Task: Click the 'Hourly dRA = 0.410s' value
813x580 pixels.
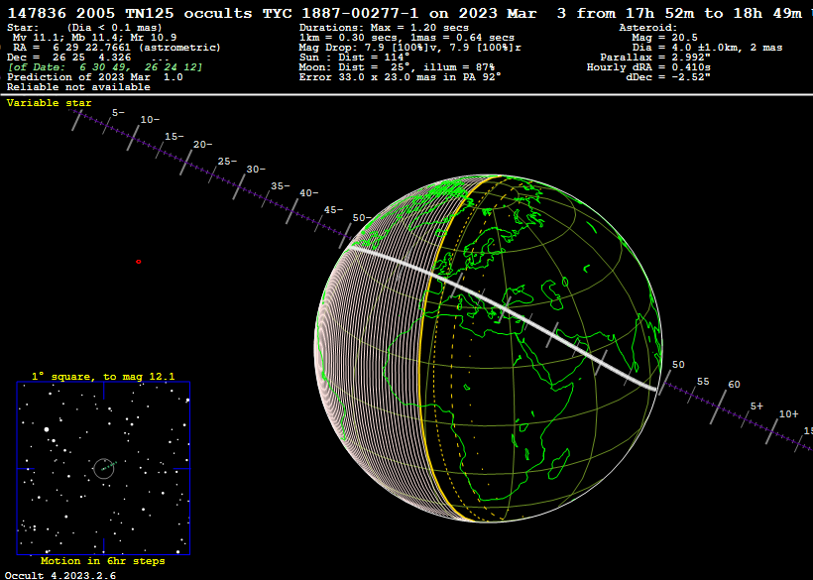Action: [x=648, y=67]
